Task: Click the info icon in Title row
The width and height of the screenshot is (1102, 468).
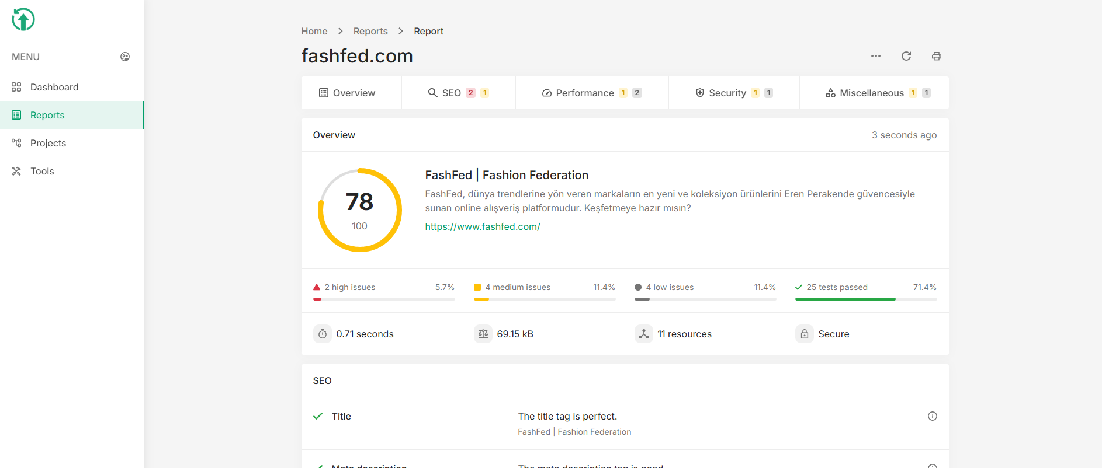Action: (933, 416)
